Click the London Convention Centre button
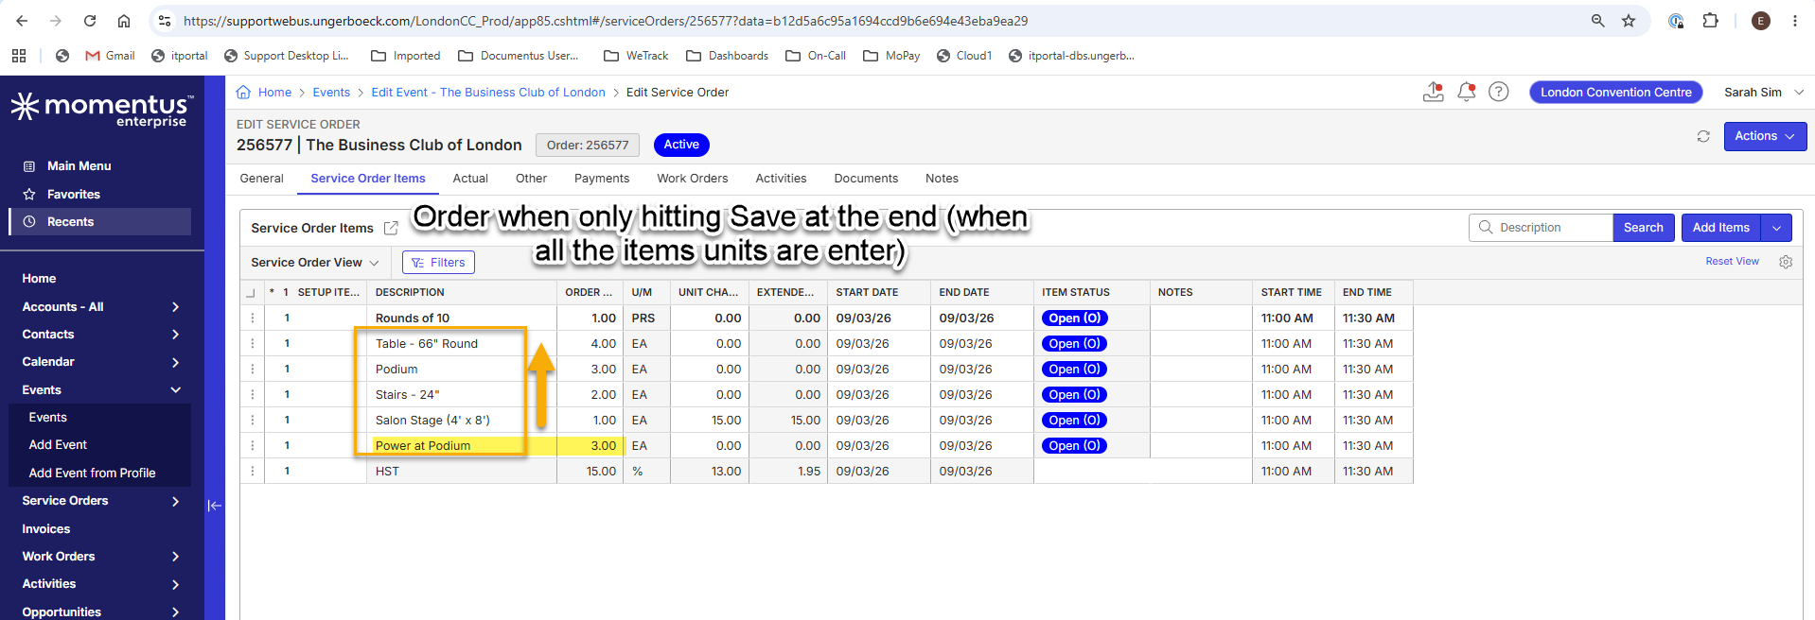The width and height of the screenshot is (1815, 620). point(1616,92)
